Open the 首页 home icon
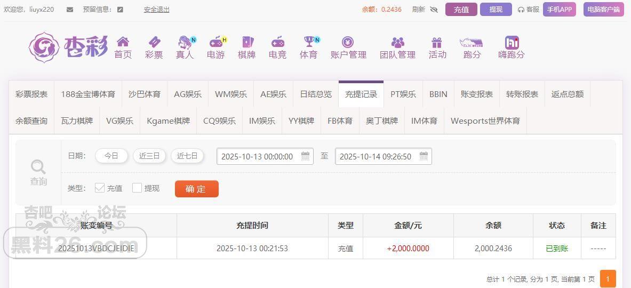The image size is (631, 288). [x=123, y=42]
